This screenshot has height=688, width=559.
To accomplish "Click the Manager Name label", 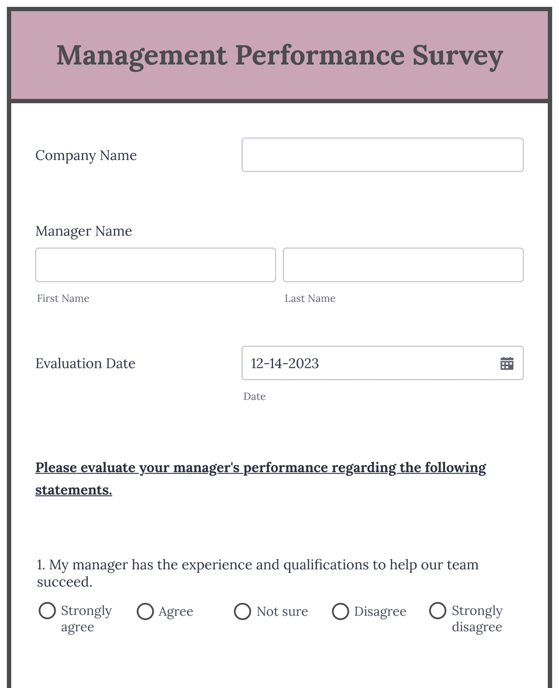I will pyautogui.click(x=84, y=231).
